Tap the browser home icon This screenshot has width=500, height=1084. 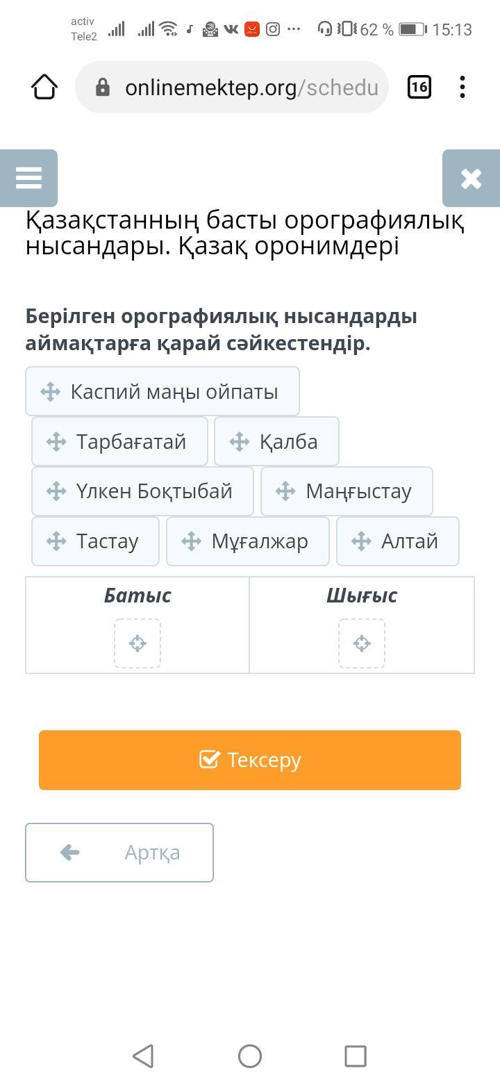pyautogui.click(x=44, y=87)
